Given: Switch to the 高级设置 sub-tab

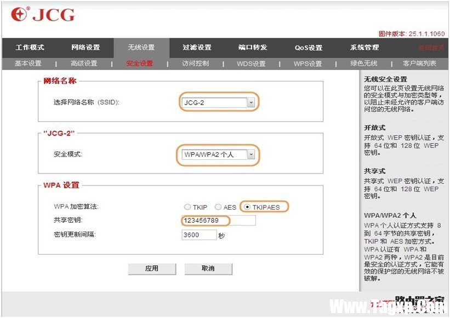Looking at the screenshot, I should [84, 63].
